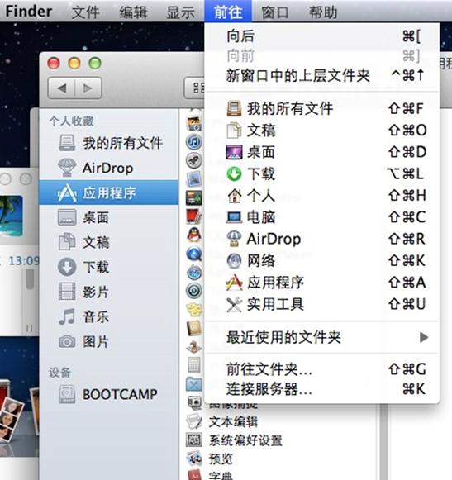Select 桌面 in the 前往 menu
This screenshot has width=452, height=480.
pyautogui.click(x=322, y=152)
